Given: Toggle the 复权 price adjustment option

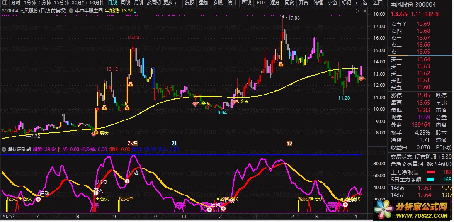Looking at the screenshot, I should click(189, 3).
